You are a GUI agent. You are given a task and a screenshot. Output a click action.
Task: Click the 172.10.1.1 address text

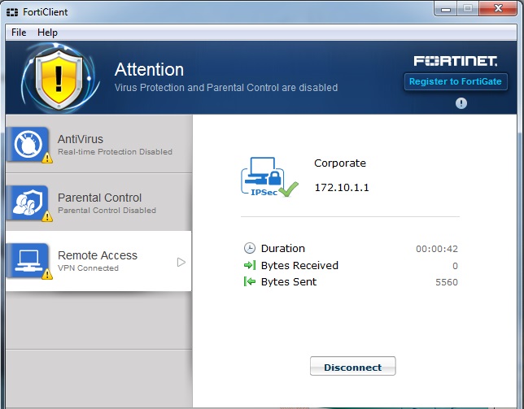click(342, 188)
